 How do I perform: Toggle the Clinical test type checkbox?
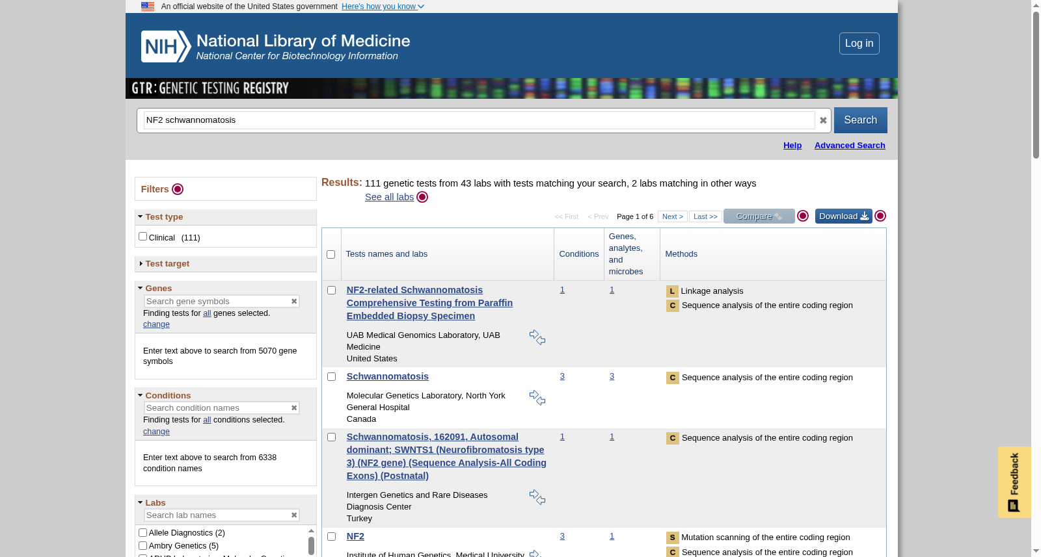coord(142,237)
